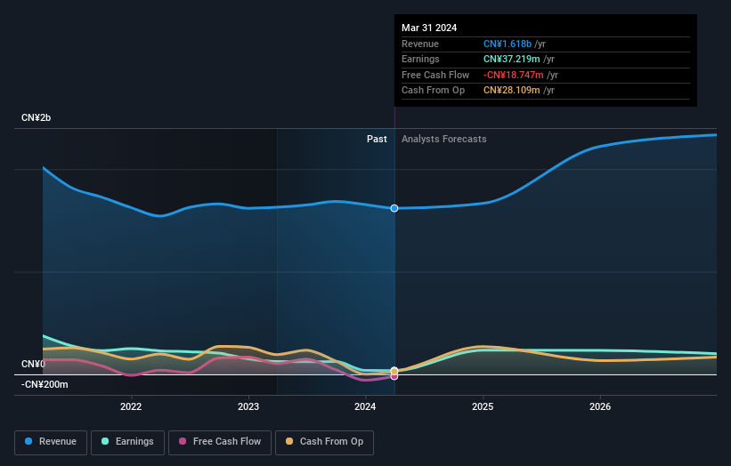Click the CN¥1.618b revenue value in tooltip
The width and height of the screenshot is (731, 466).
point(508,44)
